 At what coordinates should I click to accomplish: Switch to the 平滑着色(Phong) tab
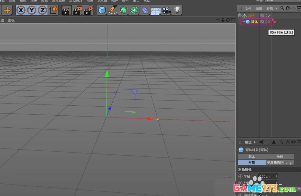(x=280, y=162)
